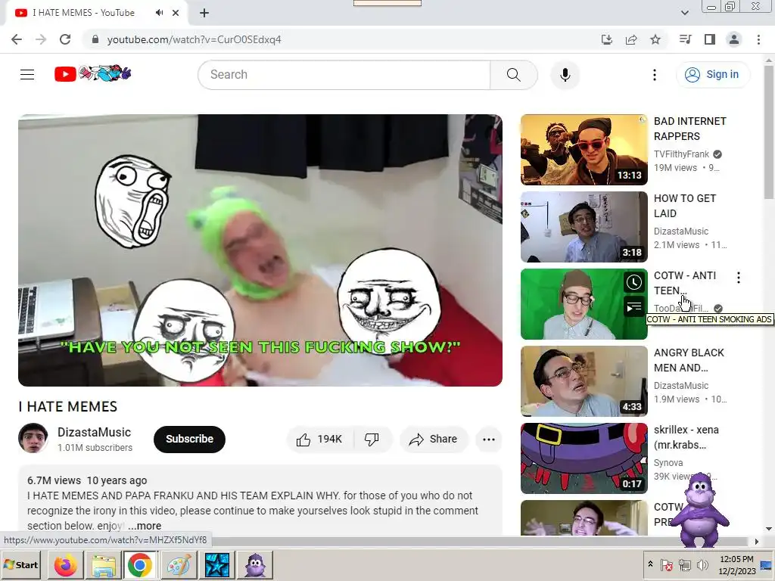Click the BonziBuddy purple gorilla

pyautogui.click(x=700, y=511)
